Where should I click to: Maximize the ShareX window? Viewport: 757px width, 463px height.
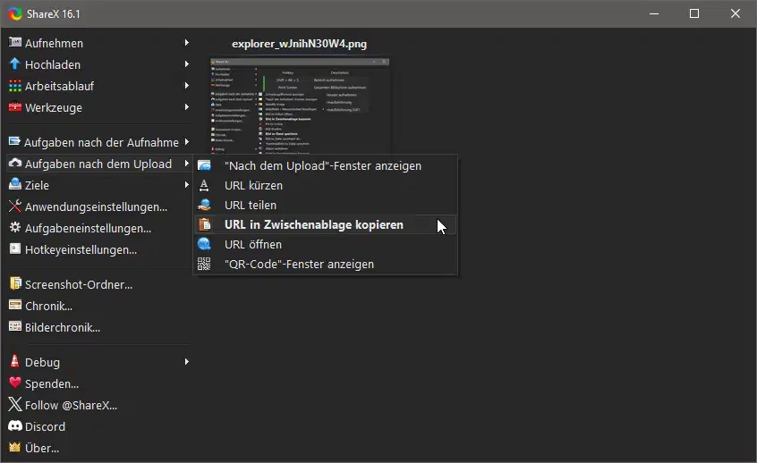click(x=694, y=13)
